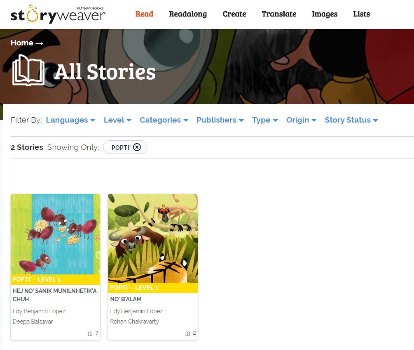The width and height of the screenshot is (414, 350).
Task: Open the Level filter dropdown
Action: coord(117,120)
